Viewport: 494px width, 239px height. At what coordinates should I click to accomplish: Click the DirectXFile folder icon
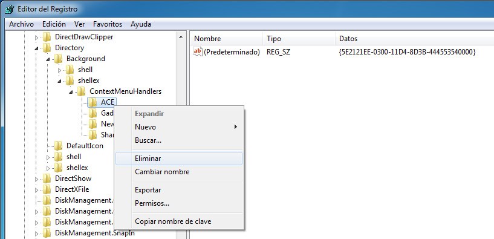(x=47, y=189)
